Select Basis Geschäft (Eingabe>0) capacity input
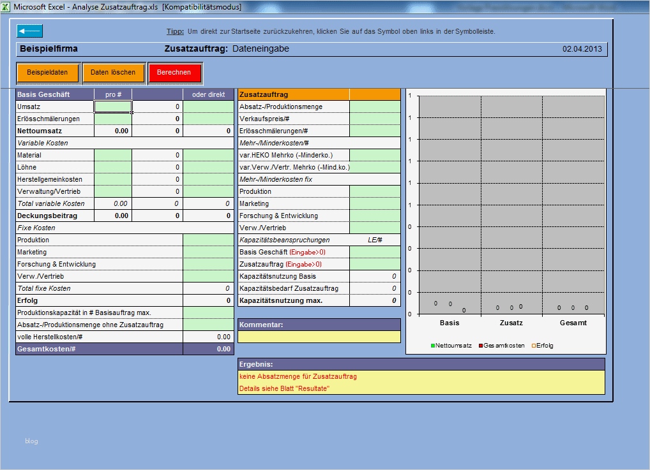Screen dimensions: 650x470 click(375, 252)
